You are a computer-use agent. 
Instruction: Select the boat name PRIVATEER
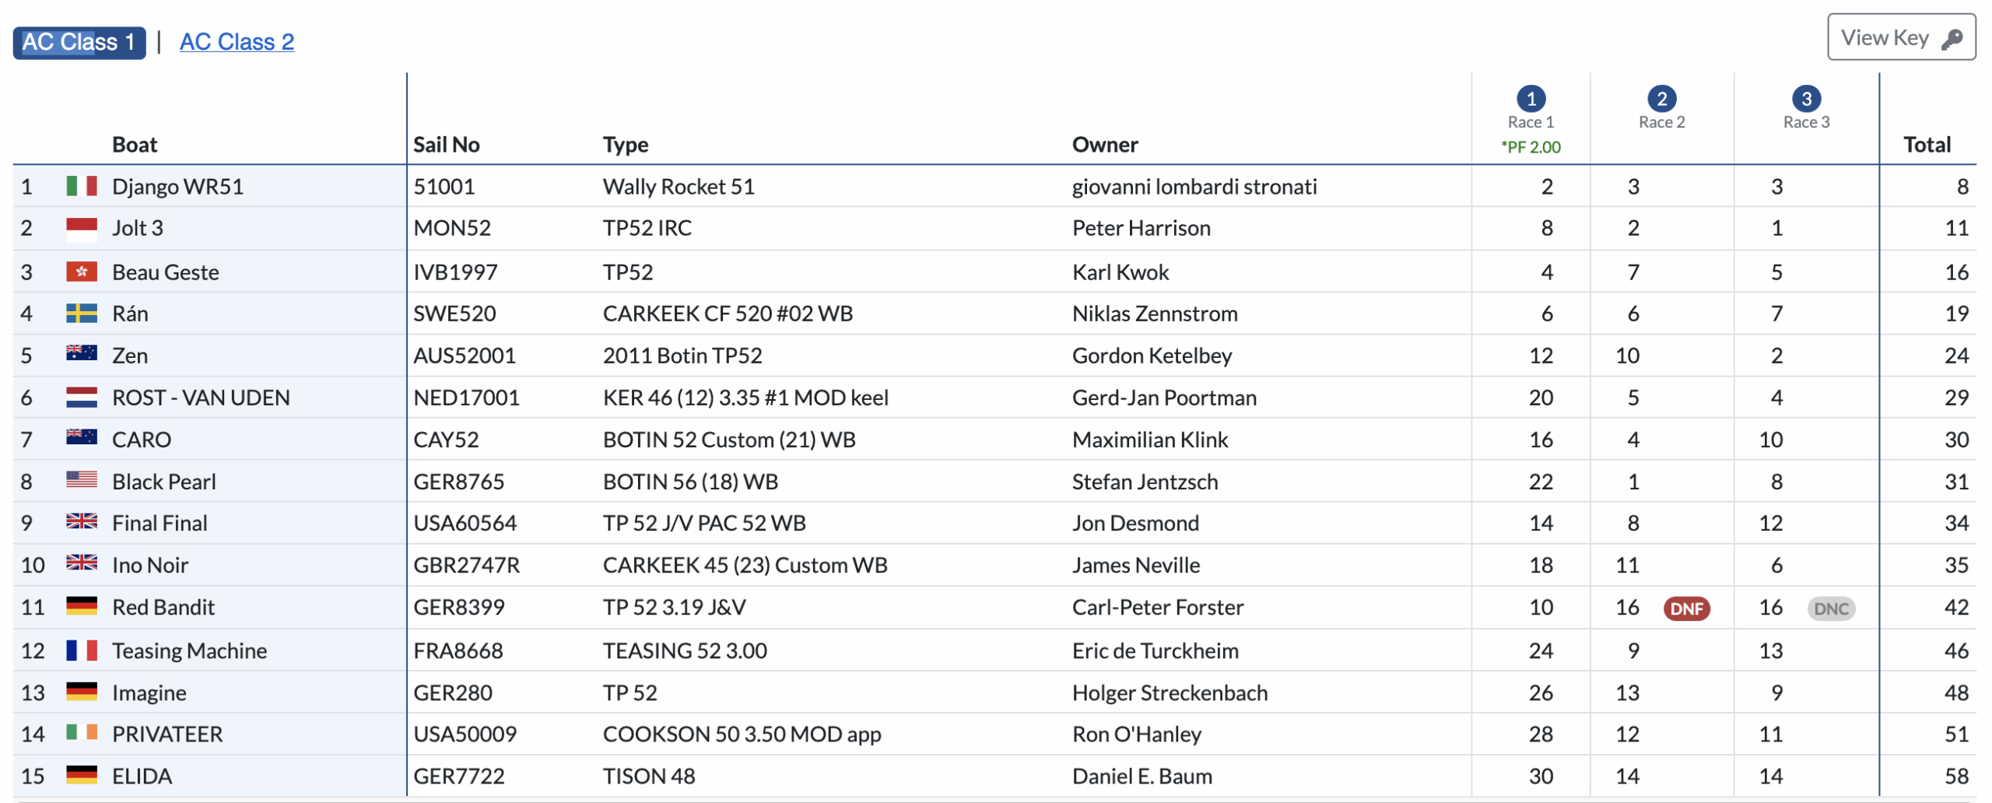pyautogui.click(x=167, y=734)
